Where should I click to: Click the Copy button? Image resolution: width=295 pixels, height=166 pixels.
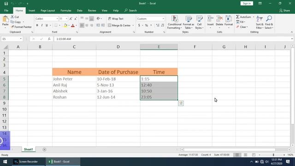[16, 22]
